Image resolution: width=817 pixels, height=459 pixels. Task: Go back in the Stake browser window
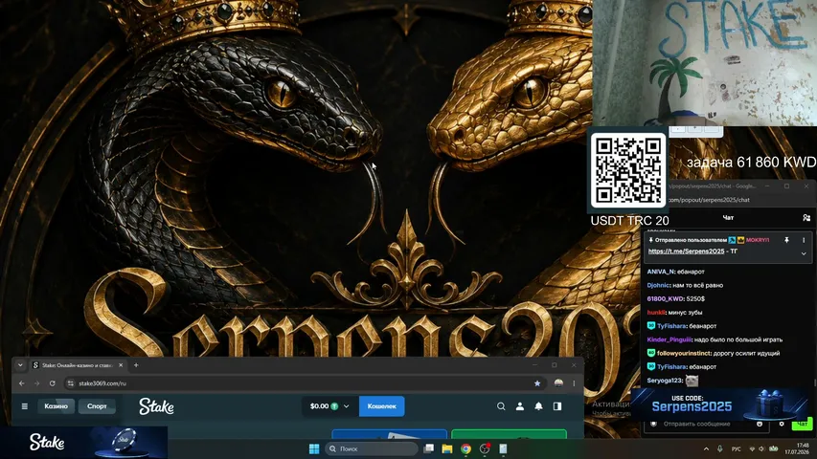(x=22, y=383)
